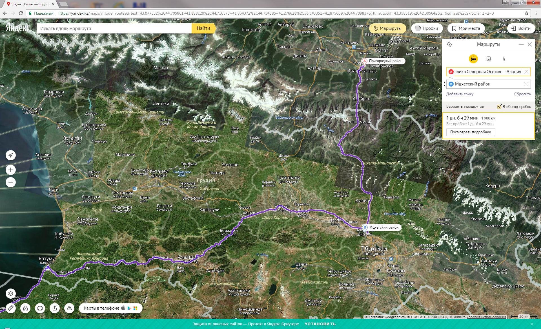Click Сбросить reset link
Image resolution: width=541 pixels, height=329 pixels.
522,94
